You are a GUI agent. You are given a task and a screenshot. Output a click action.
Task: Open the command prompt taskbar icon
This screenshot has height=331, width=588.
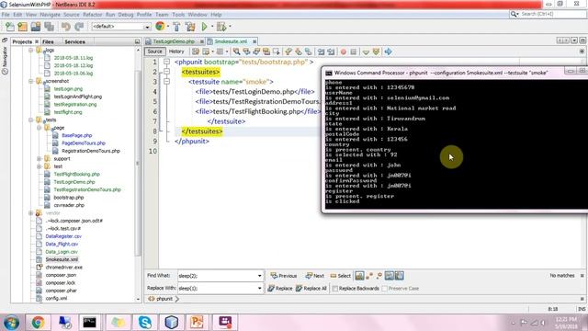[x=89, y=323]
